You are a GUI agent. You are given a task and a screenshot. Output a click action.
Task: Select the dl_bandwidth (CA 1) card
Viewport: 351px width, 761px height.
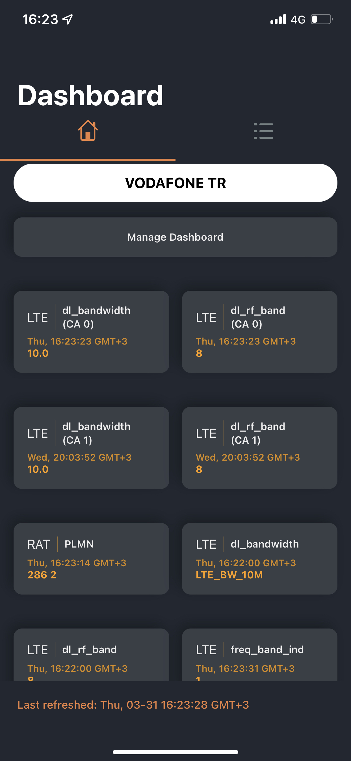(92, 448)
